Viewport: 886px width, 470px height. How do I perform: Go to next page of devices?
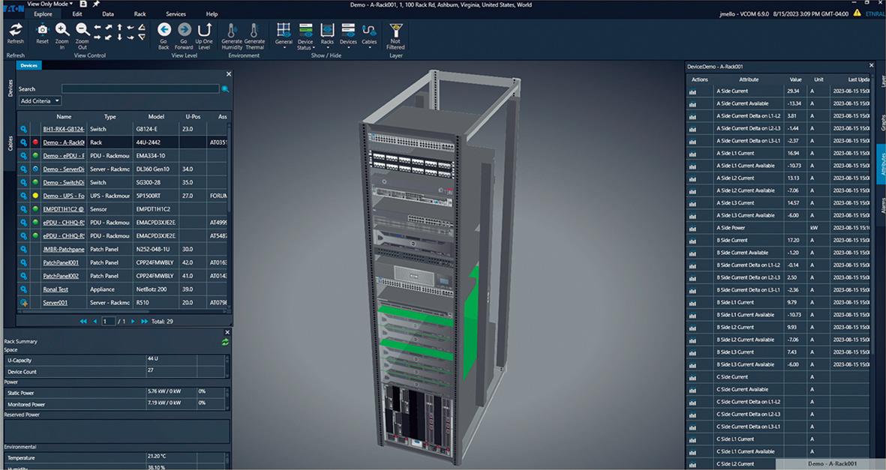134,322
